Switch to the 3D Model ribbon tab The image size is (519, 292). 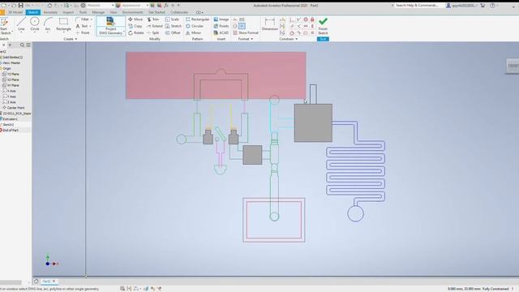[15, 12]
